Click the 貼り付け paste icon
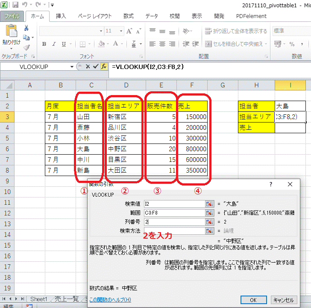 click(11, 34)
